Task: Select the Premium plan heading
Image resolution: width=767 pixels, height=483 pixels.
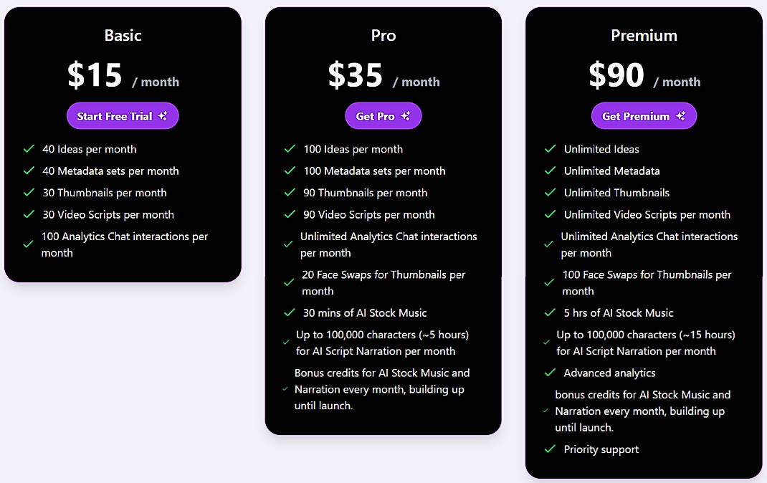Action: [x=644, y=34]
